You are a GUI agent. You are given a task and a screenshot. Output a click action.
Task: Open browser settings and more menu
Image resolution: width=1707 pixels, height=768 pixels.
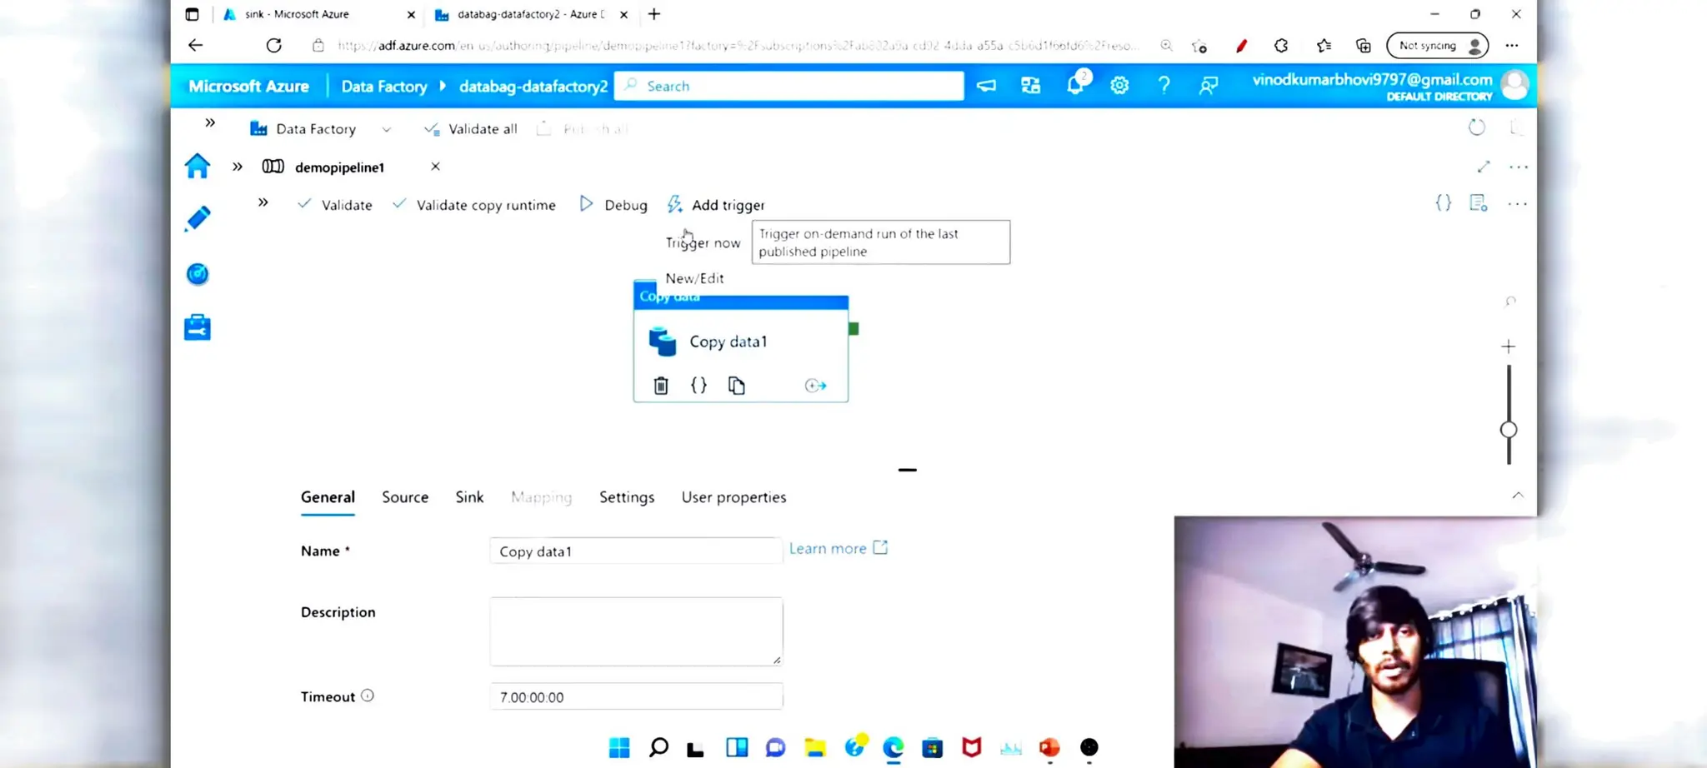tap(1512, 46)
